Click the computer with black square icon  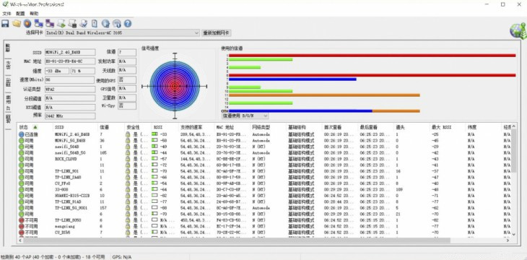[72, 24]
